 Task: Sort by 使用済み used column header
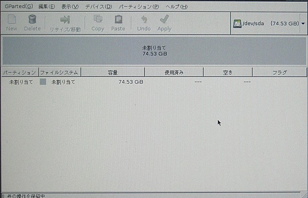pos(174,72)
